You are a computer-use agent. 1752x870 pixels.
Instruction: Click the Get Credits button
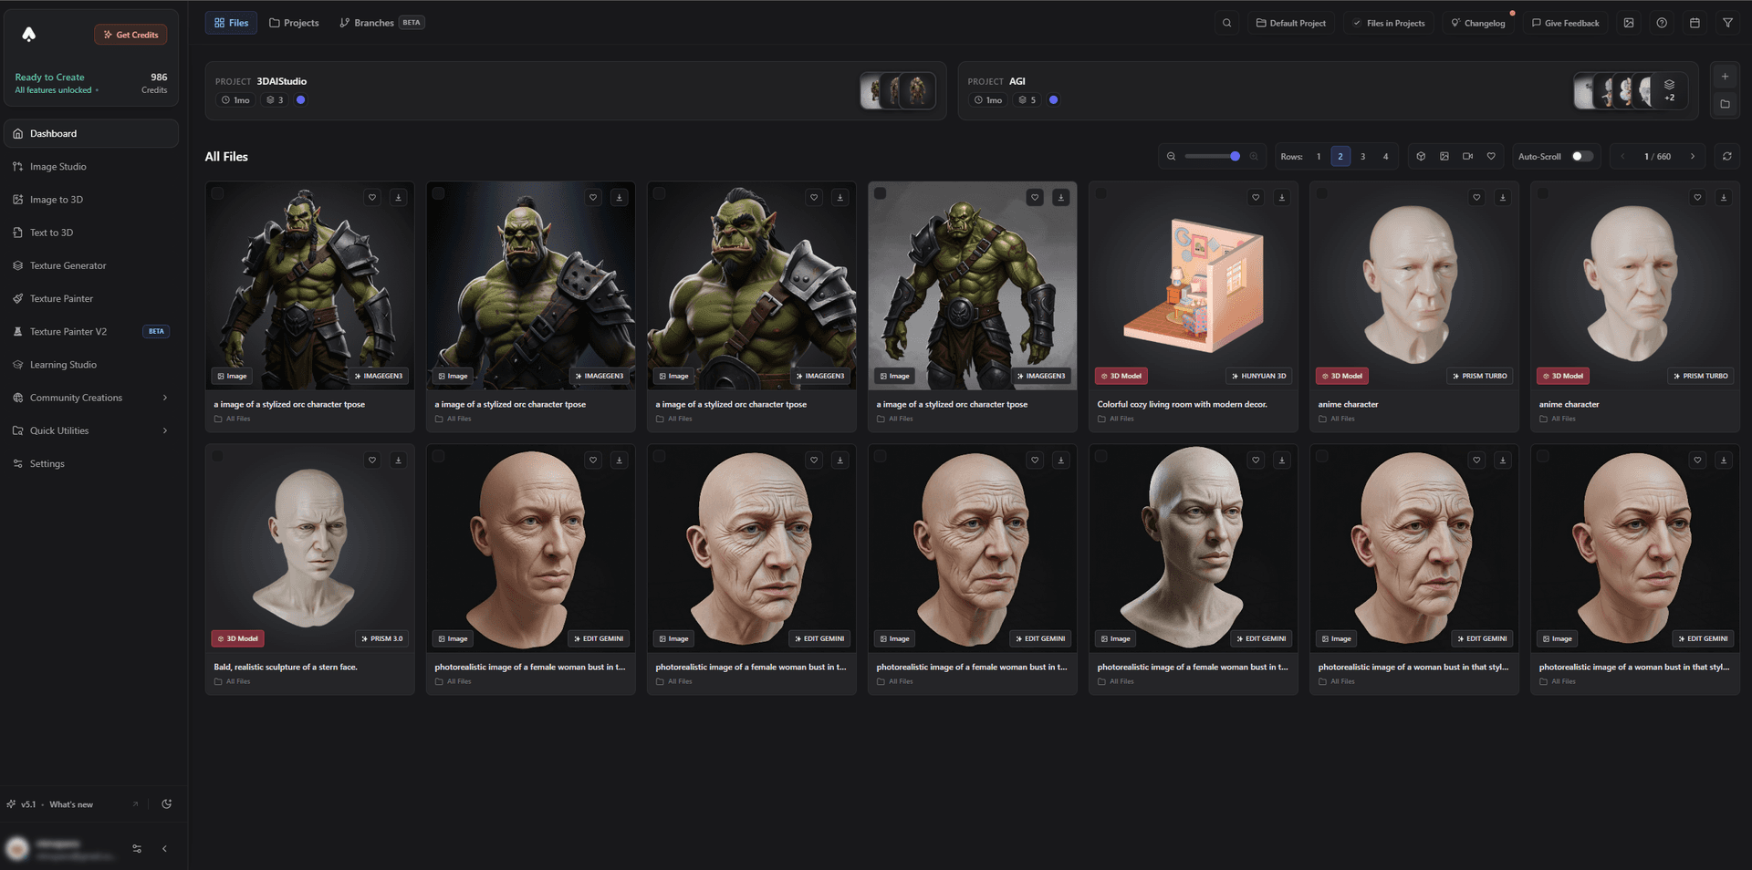(x=130, y=34)
